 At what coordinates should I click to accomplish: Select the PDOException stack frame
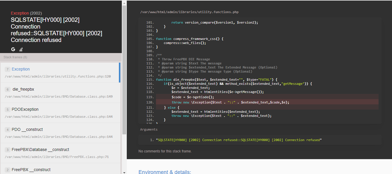pyautogui.click(x=25, y=110)
